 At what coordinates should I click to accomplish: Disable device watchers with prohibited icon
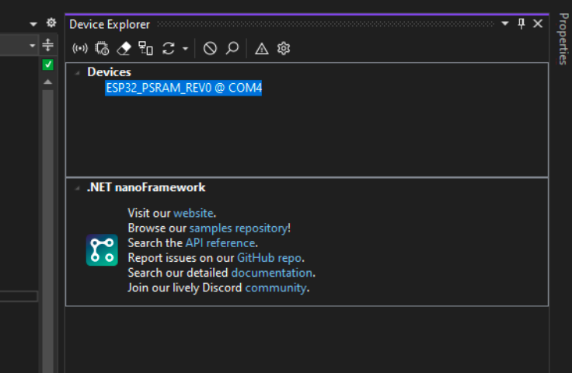tap(210, 48)
